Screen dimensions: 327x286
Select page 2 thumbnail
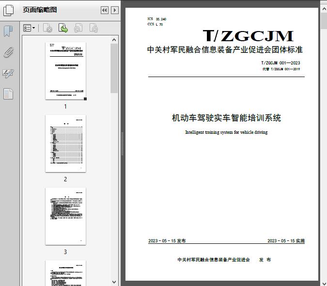65,143
